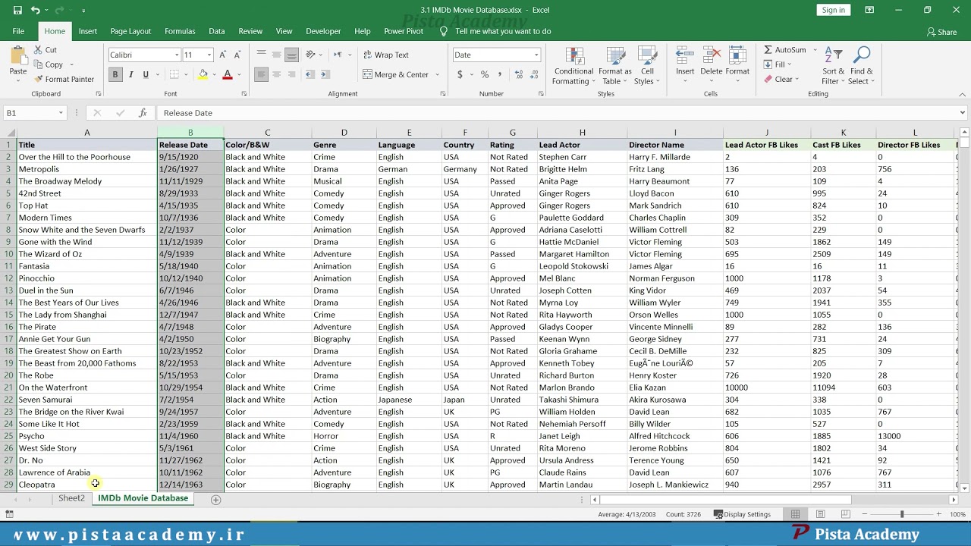971x546 pixels.
Task: Click the Undo arrow in the quick access toolbar
Action: tap(35, 10)
